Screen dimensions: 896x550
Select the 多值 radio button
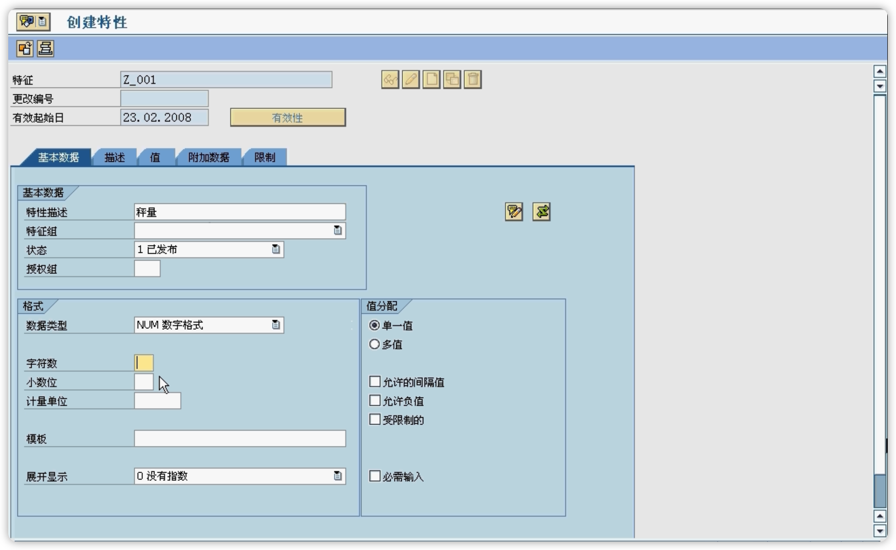[x=374, y=344]
